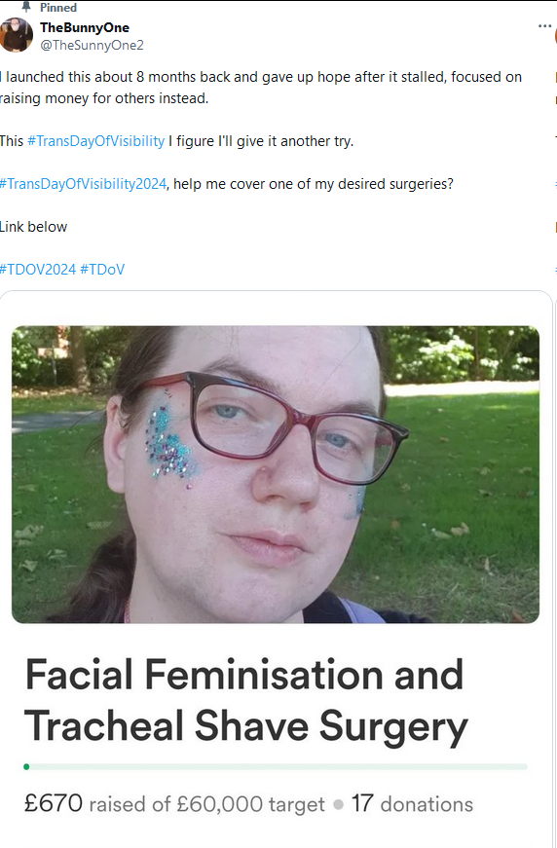Click the Pinned label above the tweet
The image size is (557, 848).
pos(58,8)
